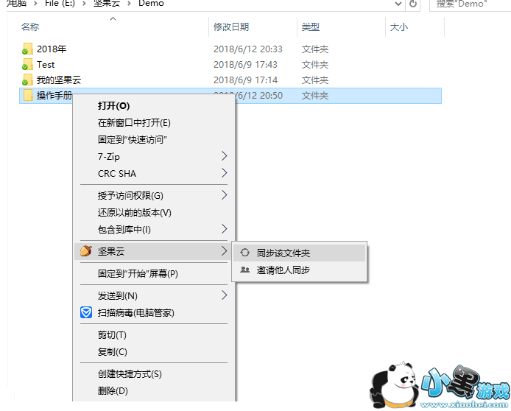Click 文件夹 type in 2018年 row
The height and width of the screenshot is (411, 511).
[x=315, y=49]
